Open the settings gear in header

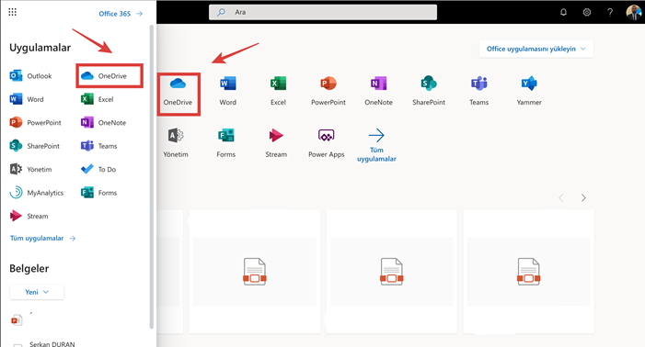587,12
